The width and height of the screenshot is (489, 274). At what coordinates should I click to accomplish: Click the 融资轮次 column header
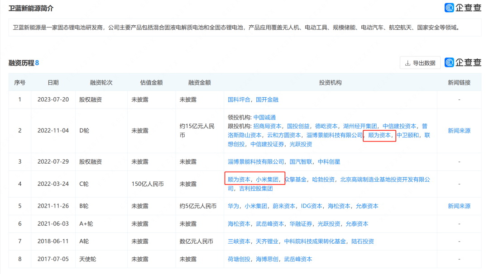pos(101,83)
